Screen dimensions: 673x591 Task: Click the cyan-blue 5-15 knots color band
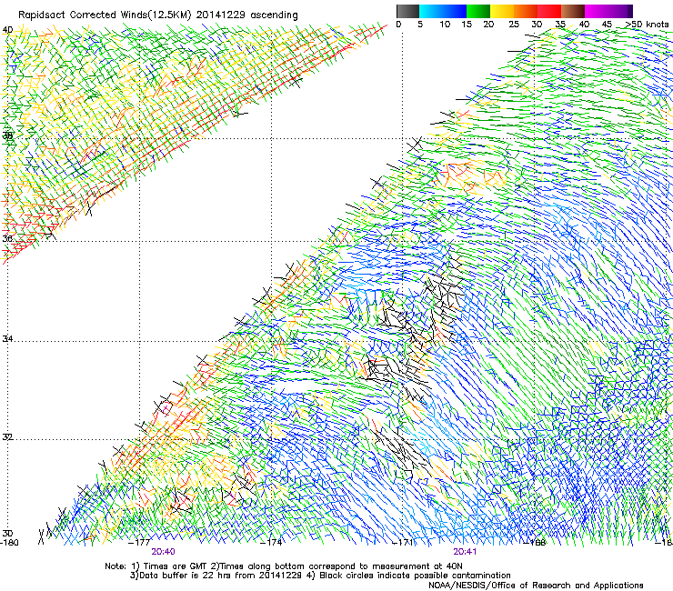[443, 11]
